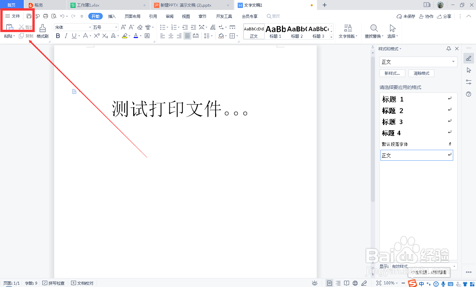Enable the Italic formatting
Viewport: 476px width, 287px height.
[65, 36]
